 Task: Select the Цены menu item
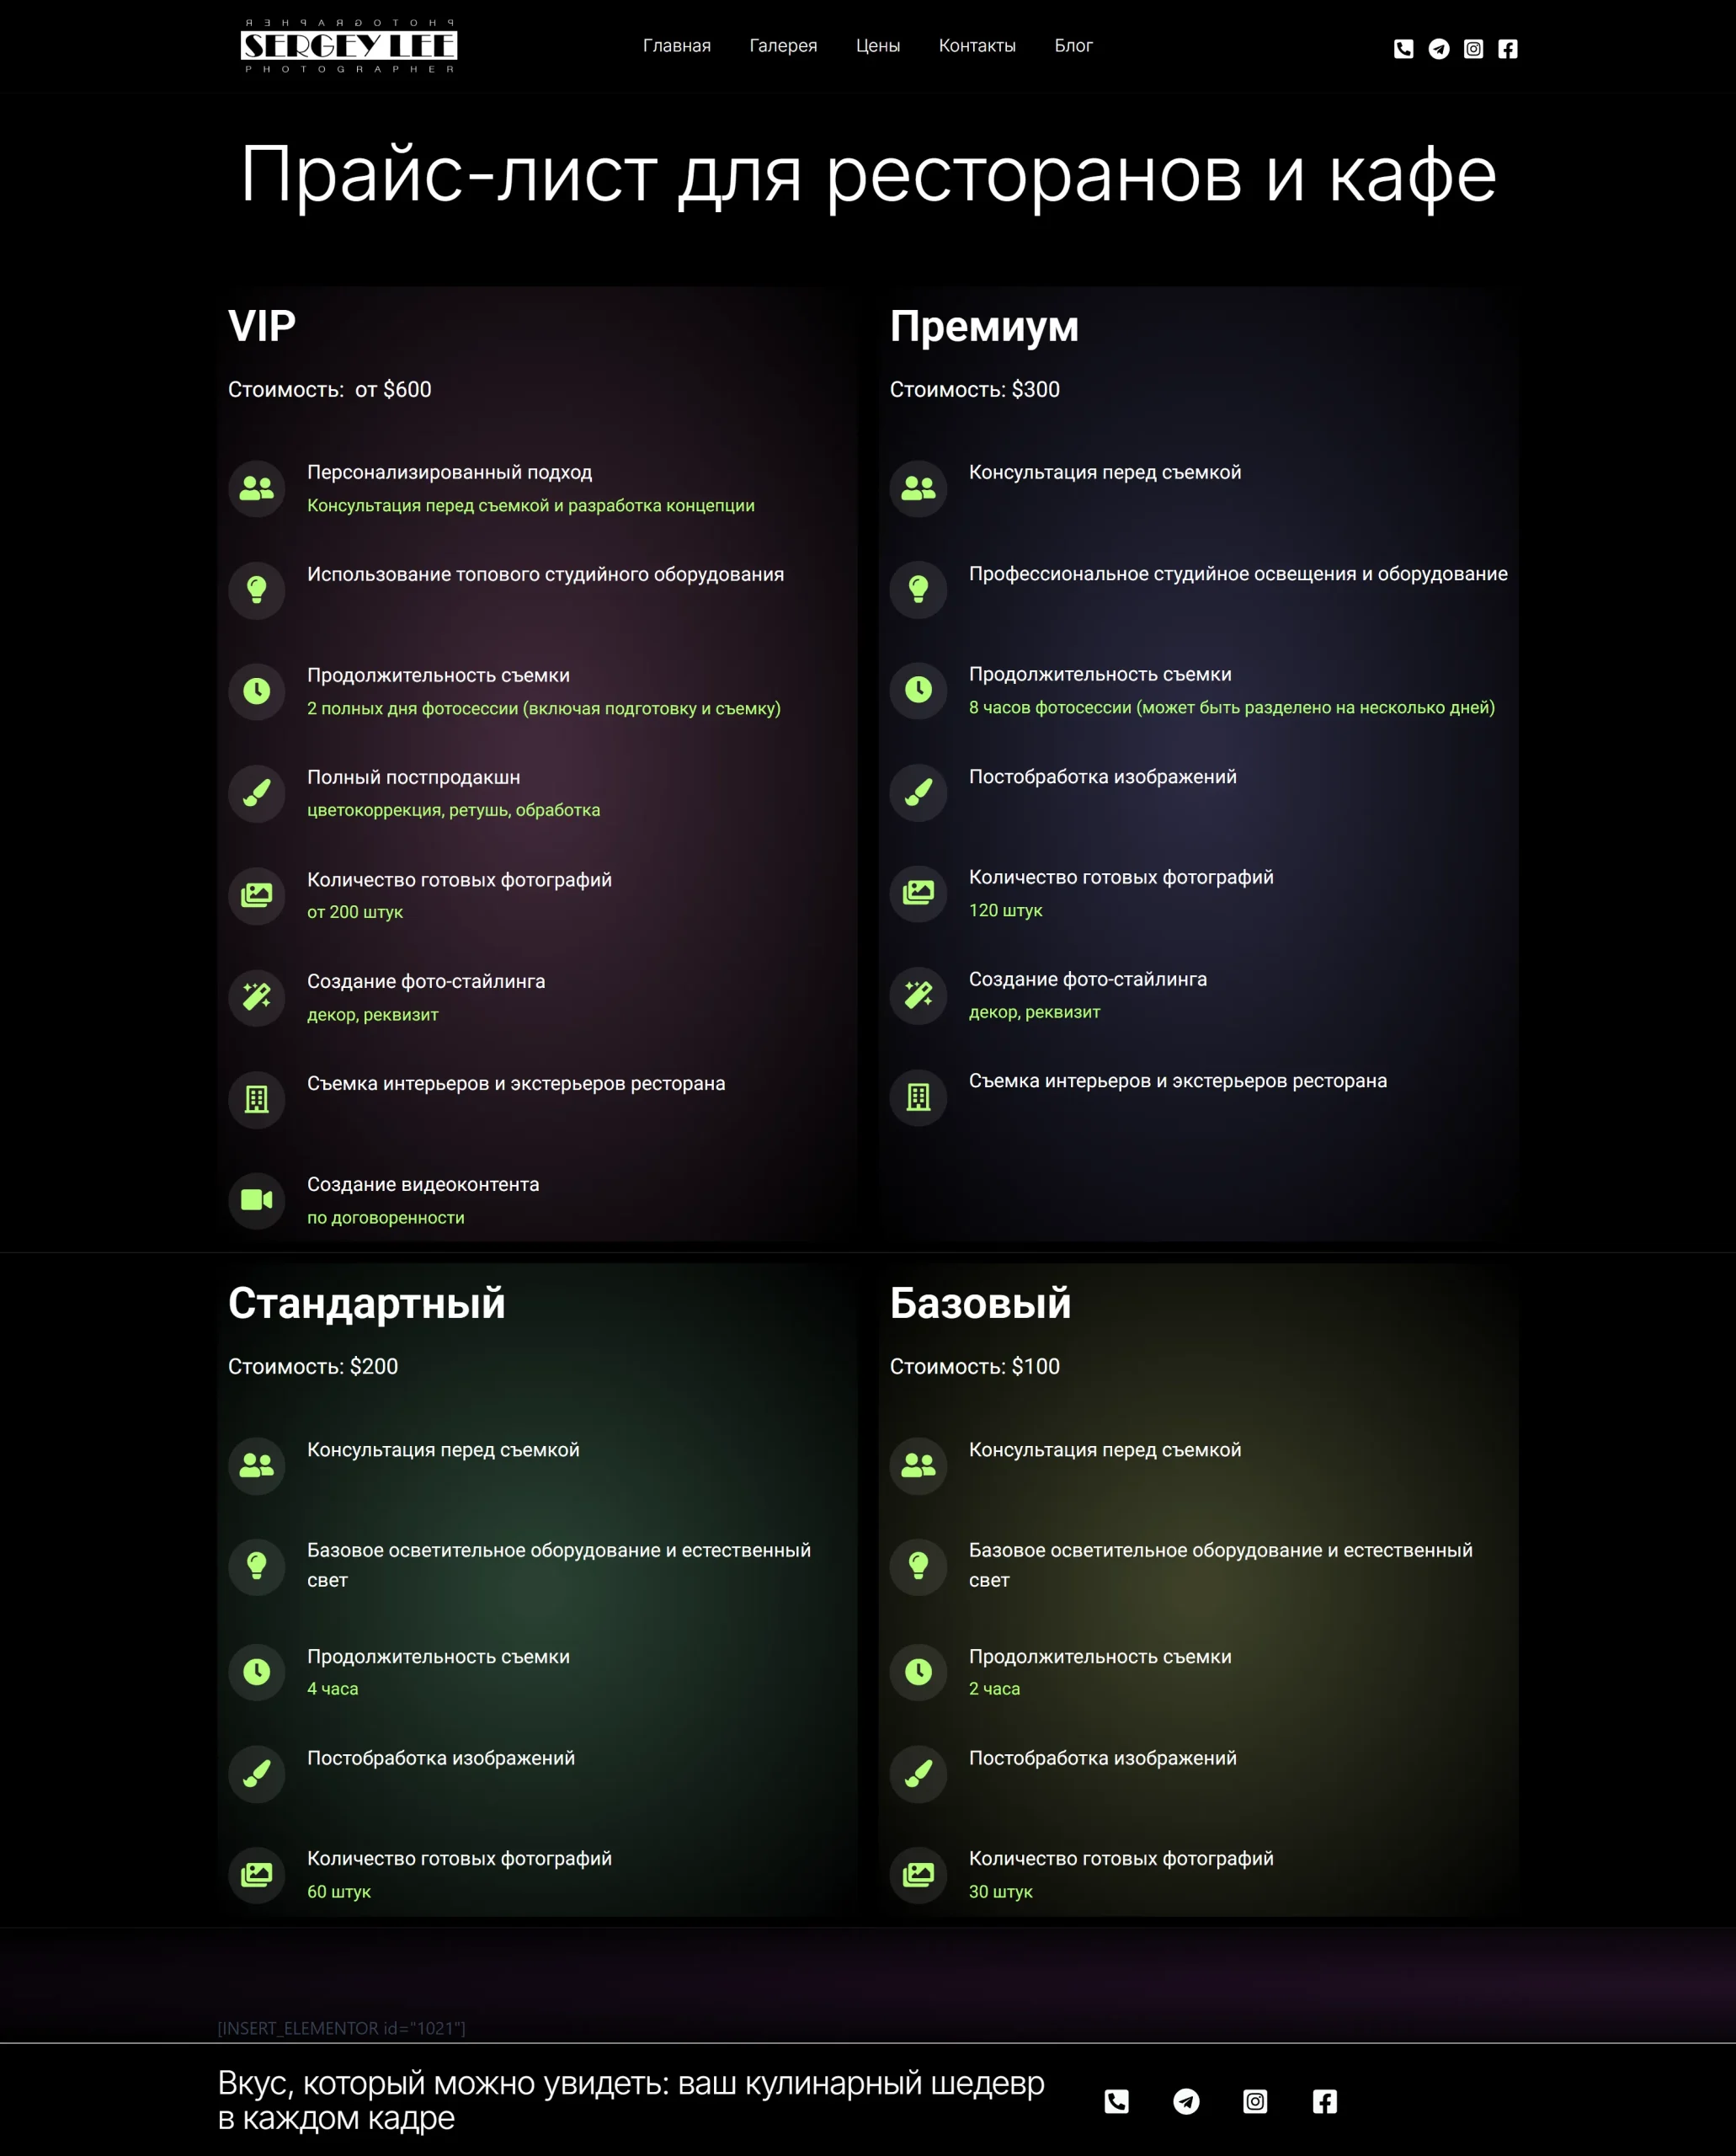click(x=878, y=46)
